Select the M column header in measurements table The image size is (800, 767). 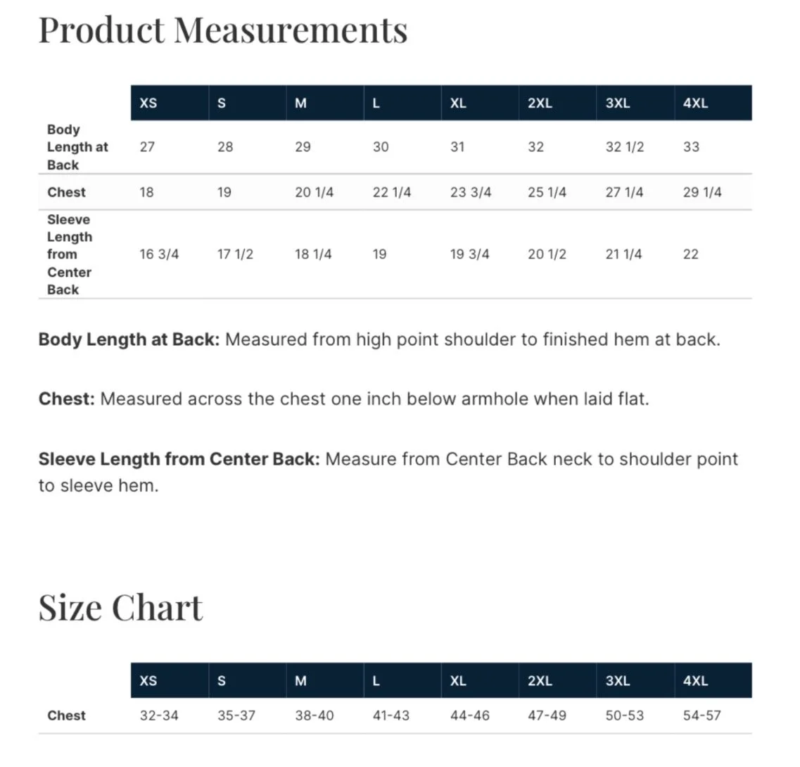325,103
